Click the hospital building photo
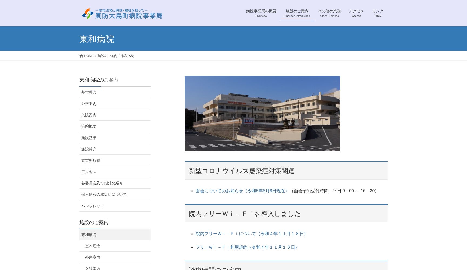 click(262, 113)
